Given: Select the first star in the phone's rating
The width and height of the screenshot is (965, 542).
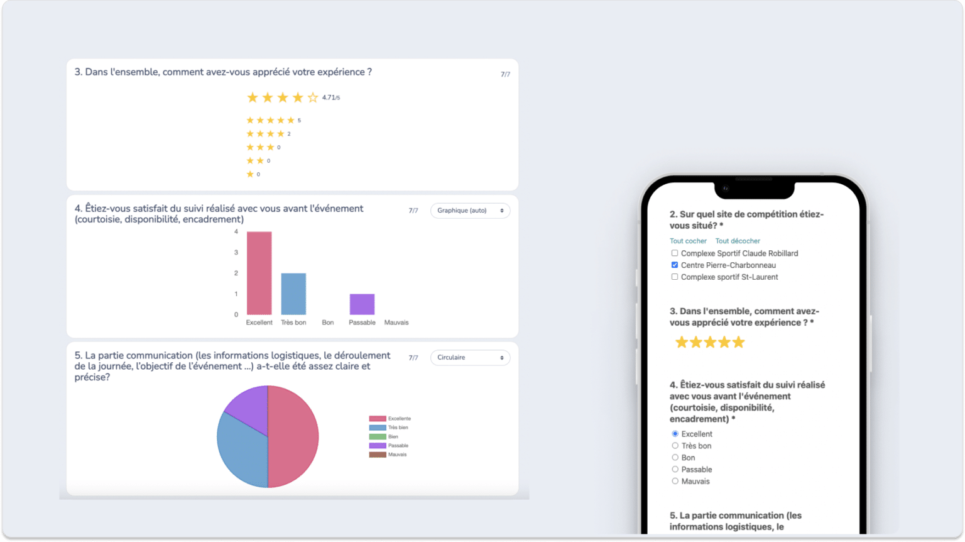Looking at the screenshot, I should 682,342.
